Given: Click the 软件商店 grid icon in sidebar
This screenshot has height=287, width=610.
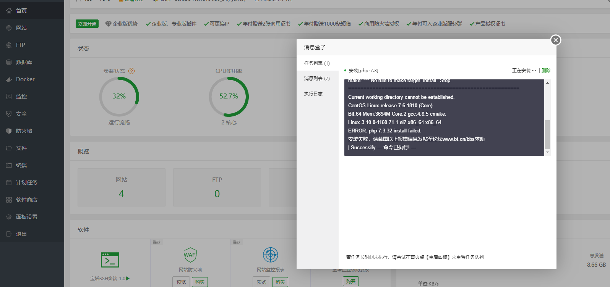Looking at the screenshot, I should 9,200.
